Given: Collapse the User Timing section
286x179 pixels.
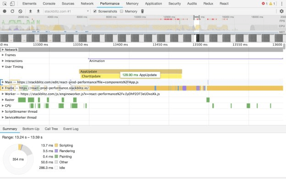Looking at the screenshot, I should [x=3, y=67].
